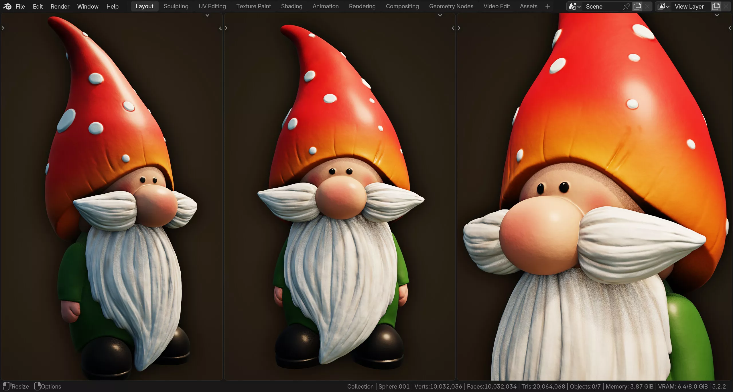Toggle the pin scene to workspace icon
This screenshot has width=733, height=392.
click(626, 6)
